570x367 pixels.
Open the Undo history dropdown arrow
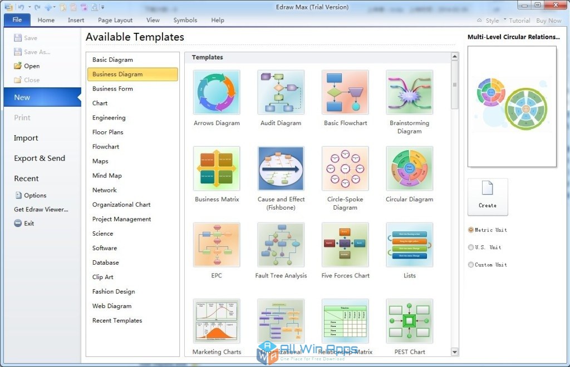(x=29, y=7)
